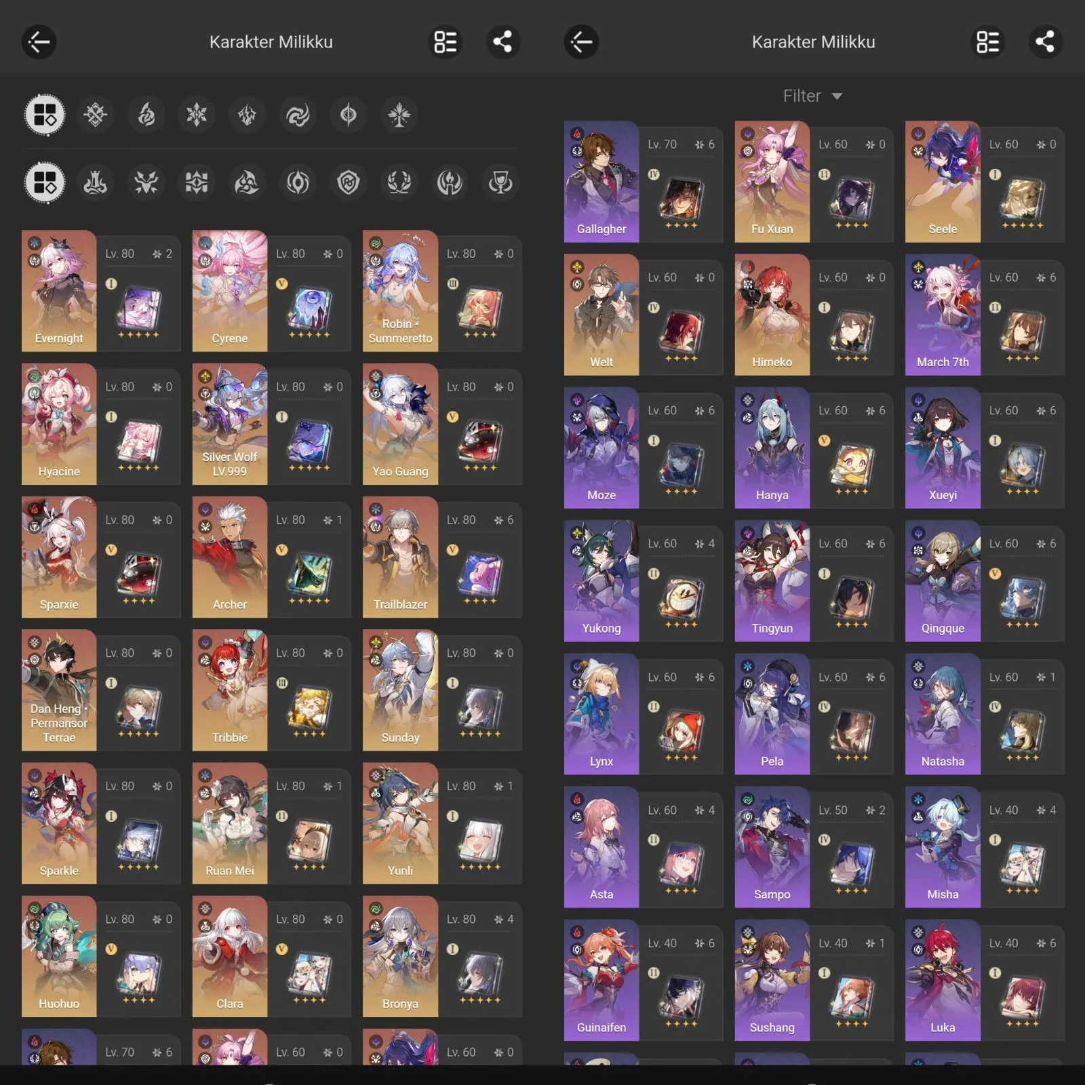Filter characters by Lightning element icon
Screen dimensions: 1085x1085
(x=247, y=115)
